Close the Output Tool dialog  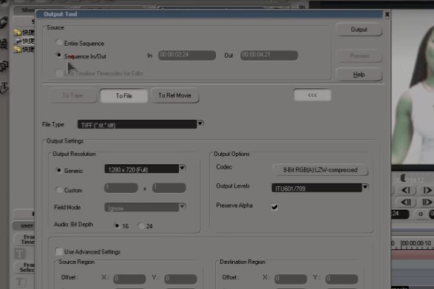(387, 14)
